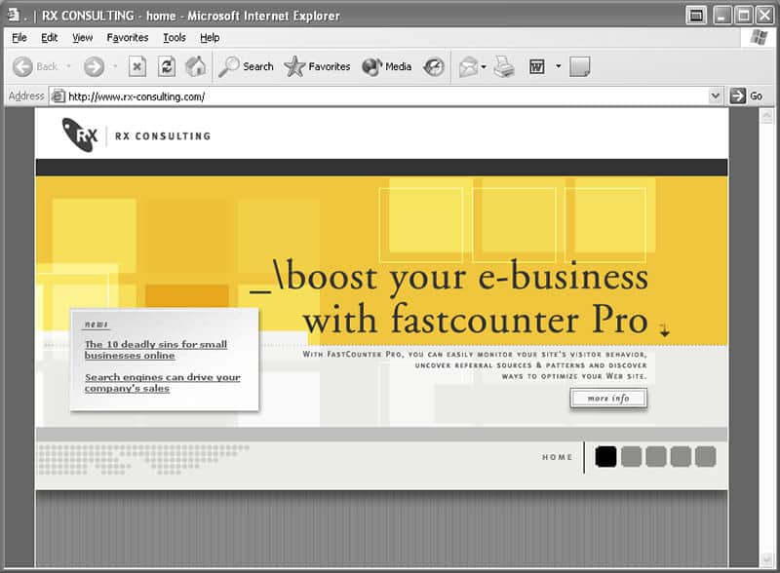This screenshot has height=573, width=780.
Task: Click the Forward arrow button
Action: click(x=94, y=66)
